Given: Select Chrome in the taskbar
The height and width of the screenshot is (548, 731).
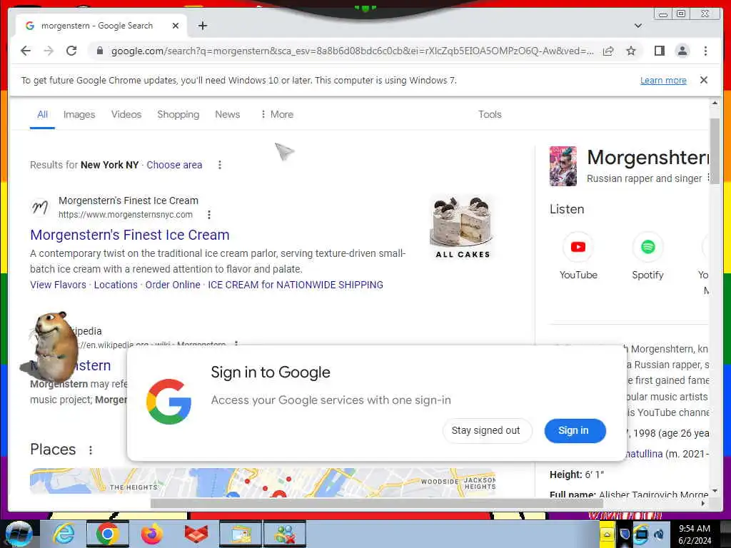Looking at the screenshot, I should pos(108,534).
